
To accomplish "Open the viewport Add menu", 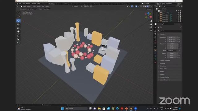I will tap(43, 6).
